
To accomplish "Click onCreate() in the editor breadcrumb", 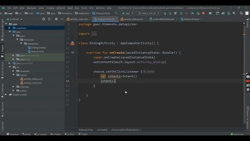I will (x=102, y=130).
